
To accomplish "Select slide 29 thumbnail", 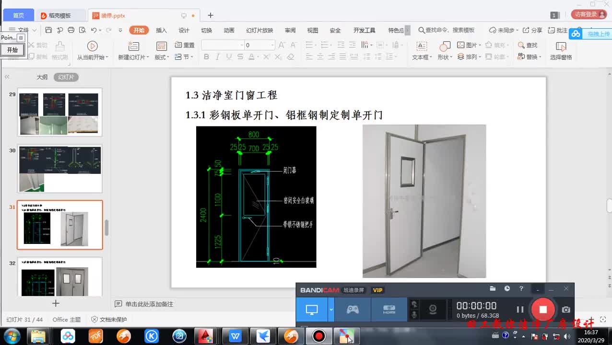I will point(60,112).
